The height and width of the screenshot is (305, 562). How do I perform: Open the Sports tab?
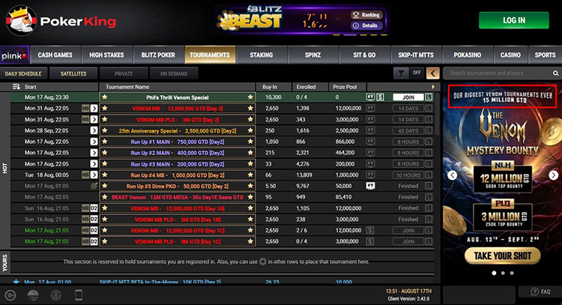point(546,55)
